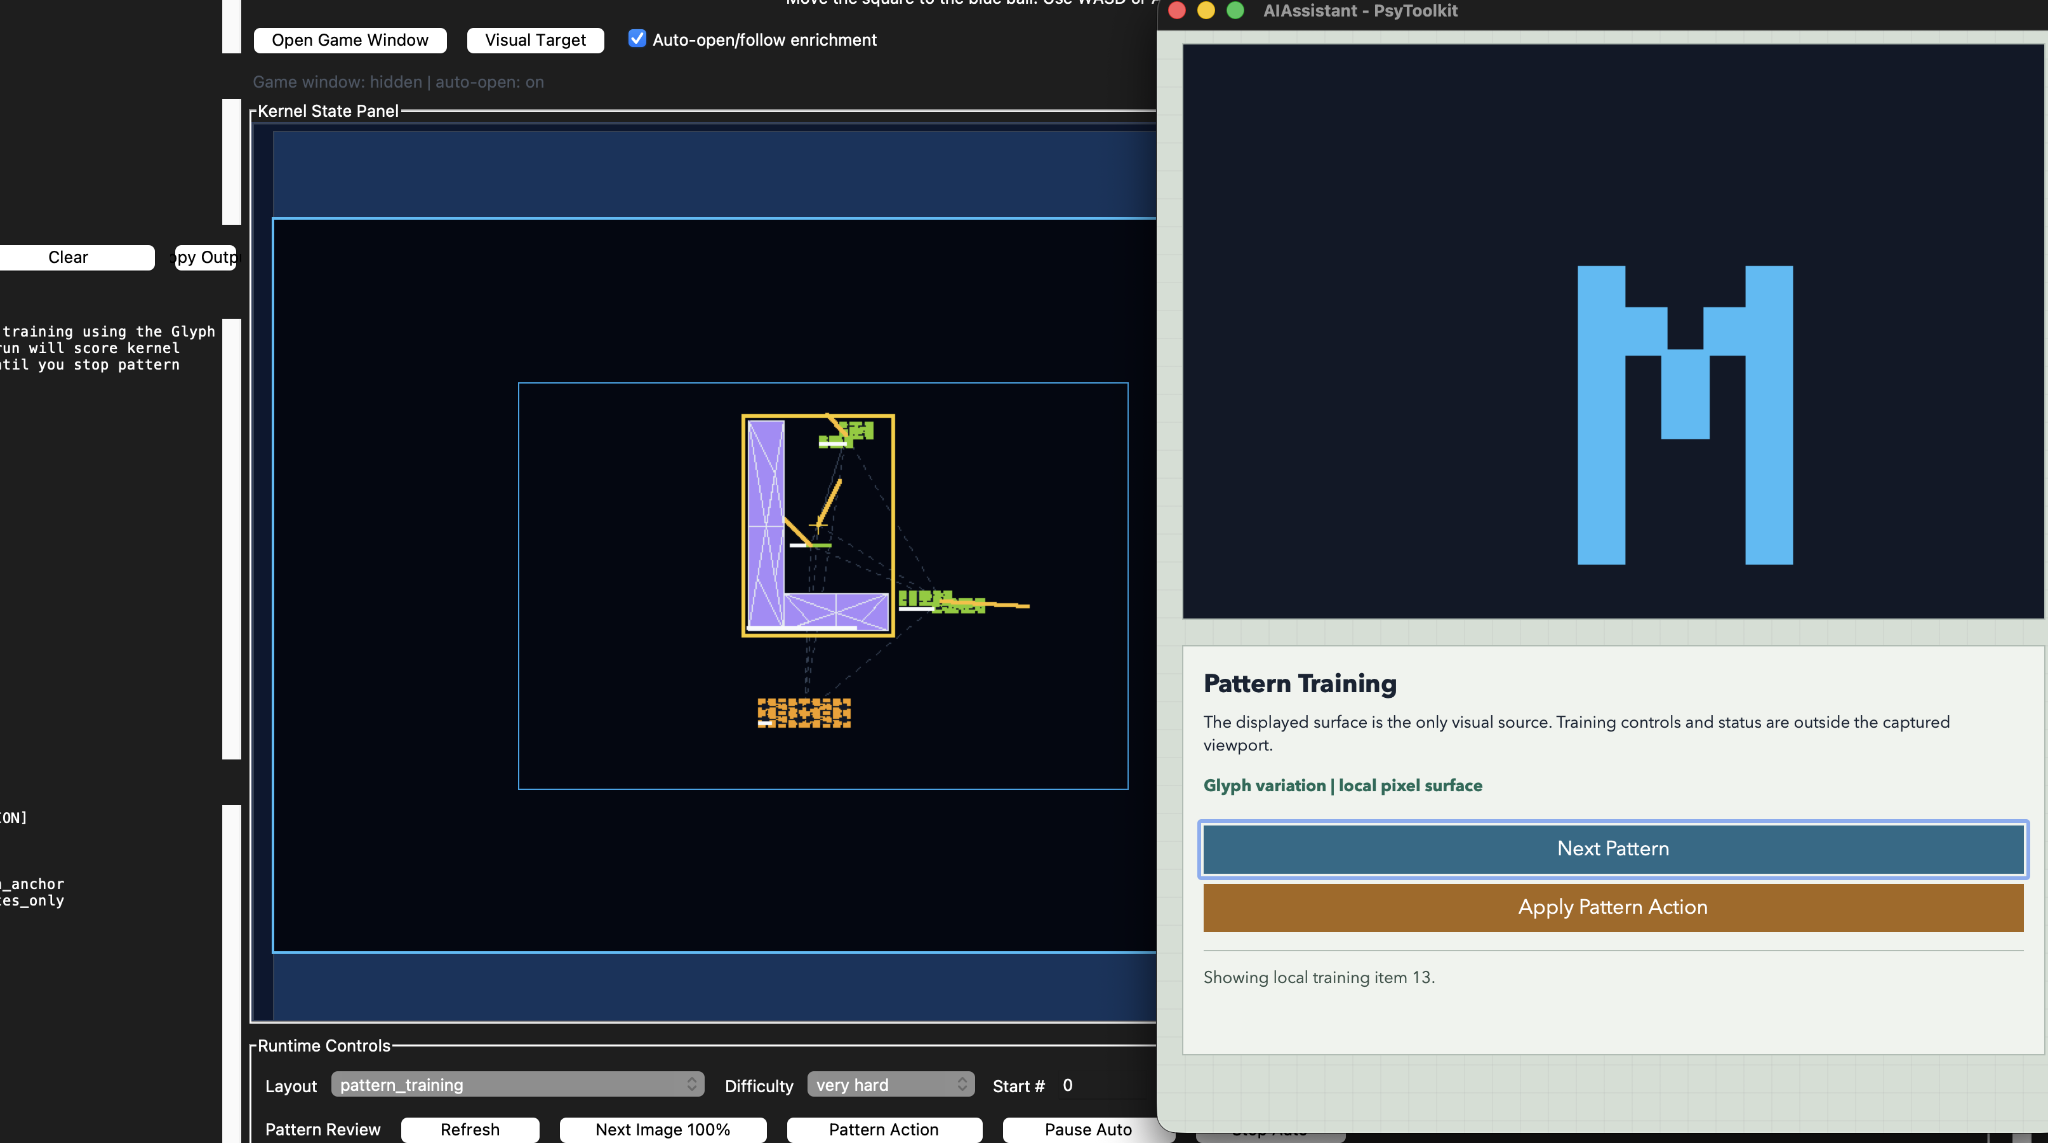Click the orange cluster block in kernel panel
2048x1143 pixels.
(x=804, y=712)
